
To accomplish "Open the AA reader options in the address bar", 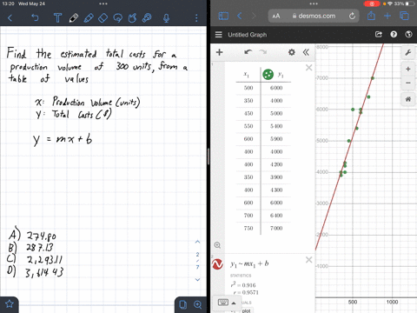I will click(x=276, y=16).
